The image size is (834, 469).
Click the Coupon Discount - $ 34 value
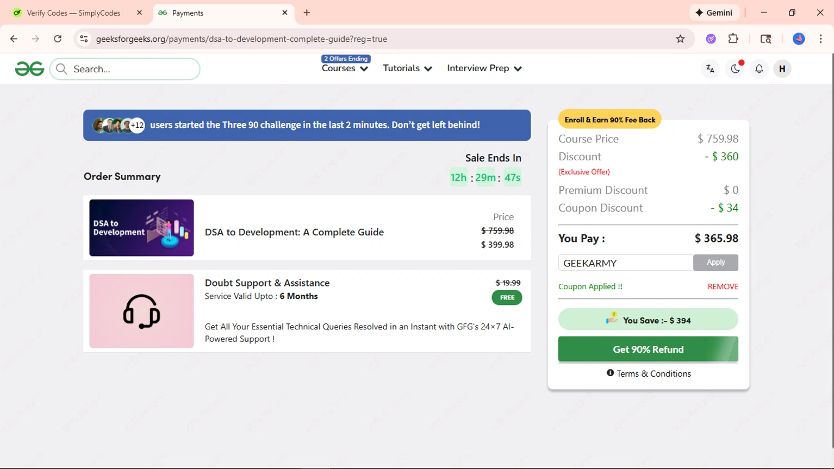pos(724,208)
